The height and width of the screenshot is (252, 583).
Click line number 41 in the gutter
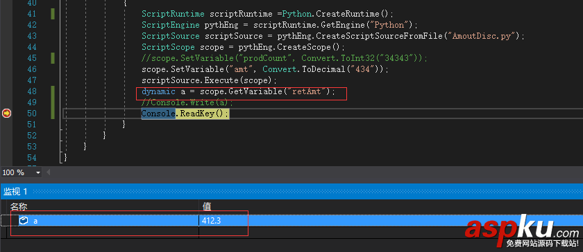[x=32, y=14]
